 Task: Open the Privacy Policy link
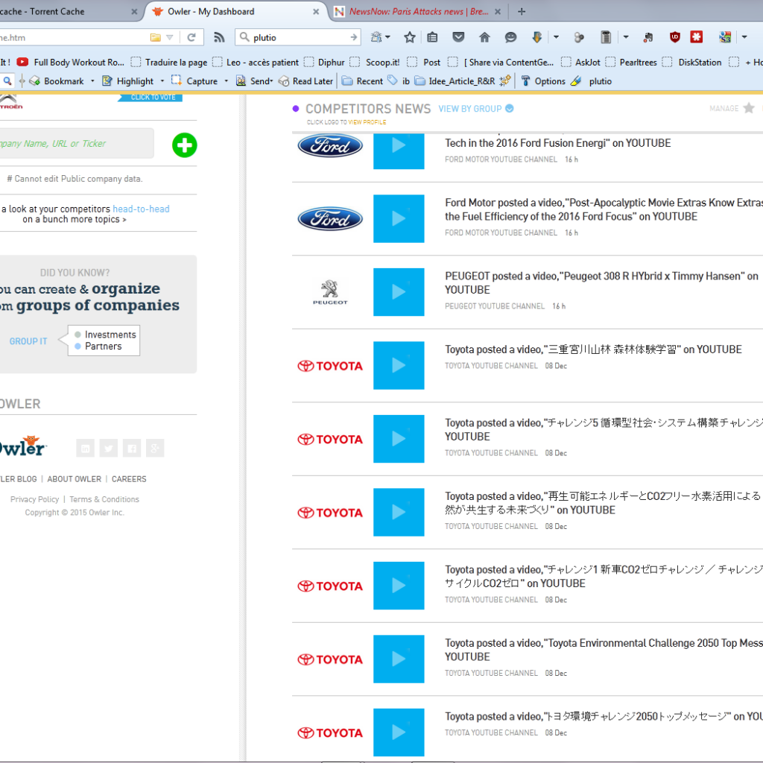pyautogui.click(x=34, y=499)
